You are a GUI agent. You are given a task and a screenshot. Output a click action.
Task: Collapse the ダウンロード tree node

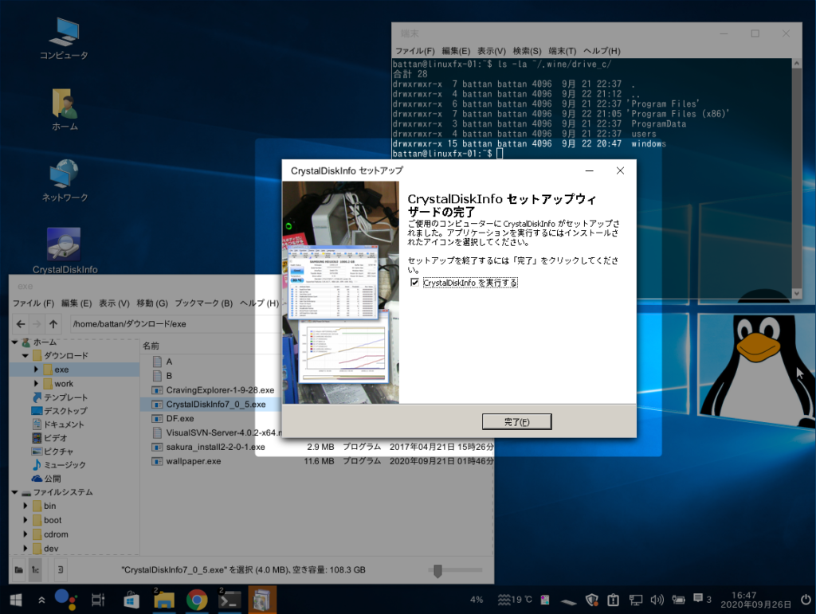tap(25, 356)
